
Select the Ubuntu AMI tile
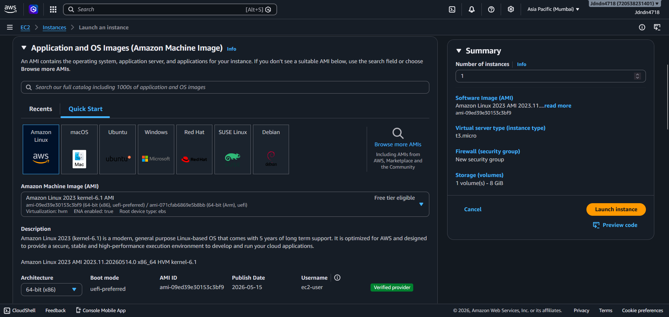(118, 149)
